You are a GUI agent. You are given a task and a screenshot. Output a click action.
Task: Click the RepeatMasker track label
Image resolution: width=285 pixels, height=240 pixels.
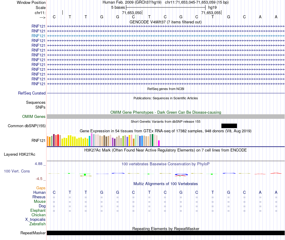pyautogui.click(x=33, y=233)
